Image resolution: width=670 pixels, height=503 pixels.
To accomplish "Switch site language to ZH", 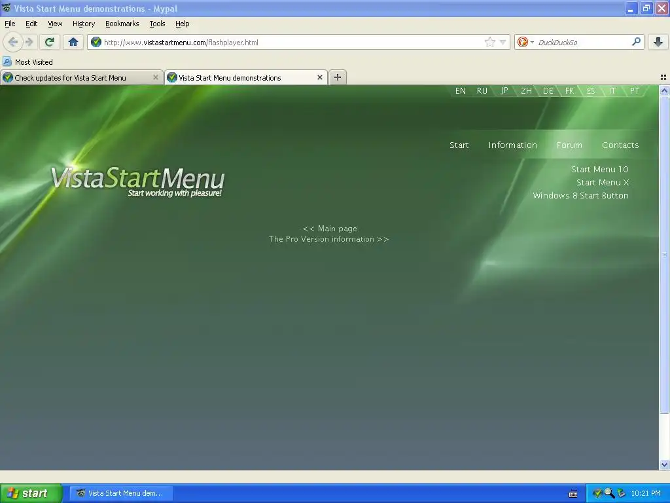I will click(x=526, y=90).
